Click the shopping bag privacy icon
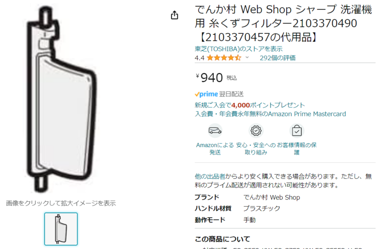378x249 pixels. (x=297, y=131)
